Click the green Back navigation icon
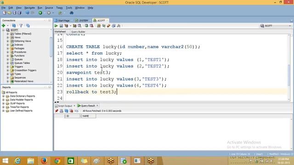Image resolution: width=294 pixels, height=165 pixels. click(40, 13)
